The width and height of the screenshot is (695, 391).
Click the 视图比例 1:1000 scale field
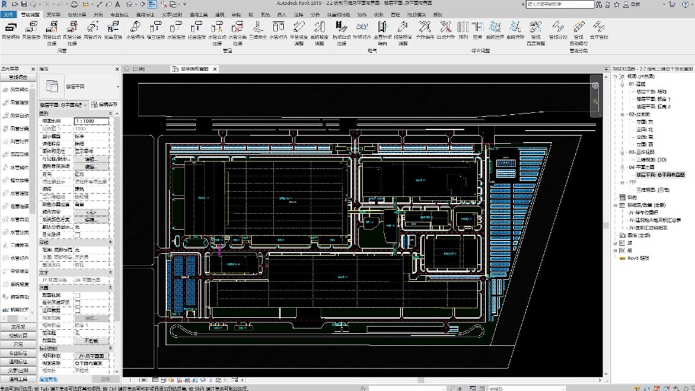click(91, 121)
